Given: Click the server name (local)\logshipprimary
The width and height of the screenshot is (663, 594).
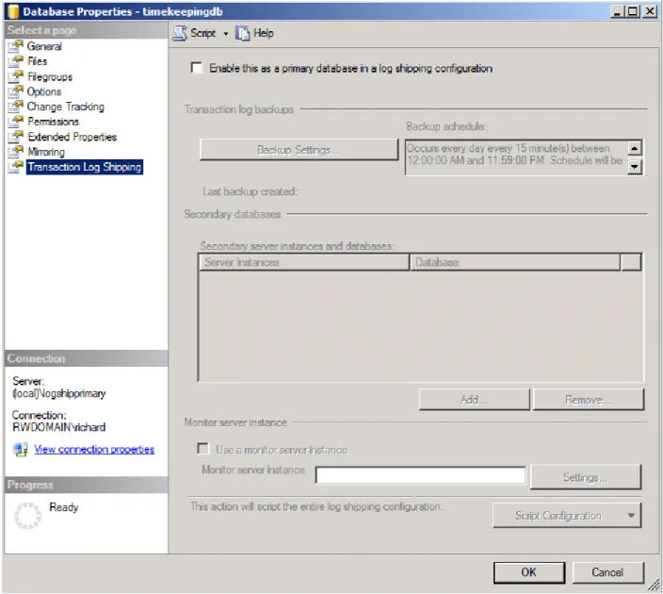Looking at the screenshot, I should [58, 393].
